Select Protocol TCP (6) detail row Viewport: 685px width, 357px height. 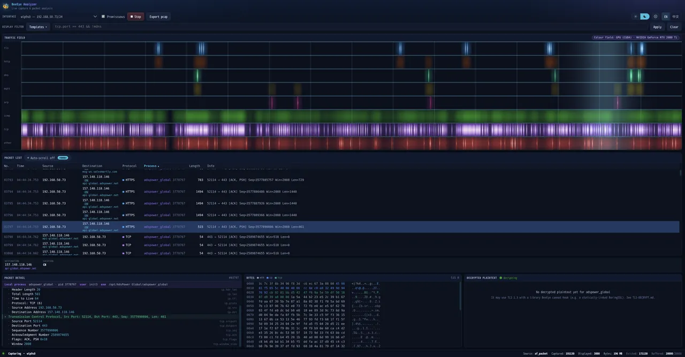pyautogui.click(x=121, y=303)
